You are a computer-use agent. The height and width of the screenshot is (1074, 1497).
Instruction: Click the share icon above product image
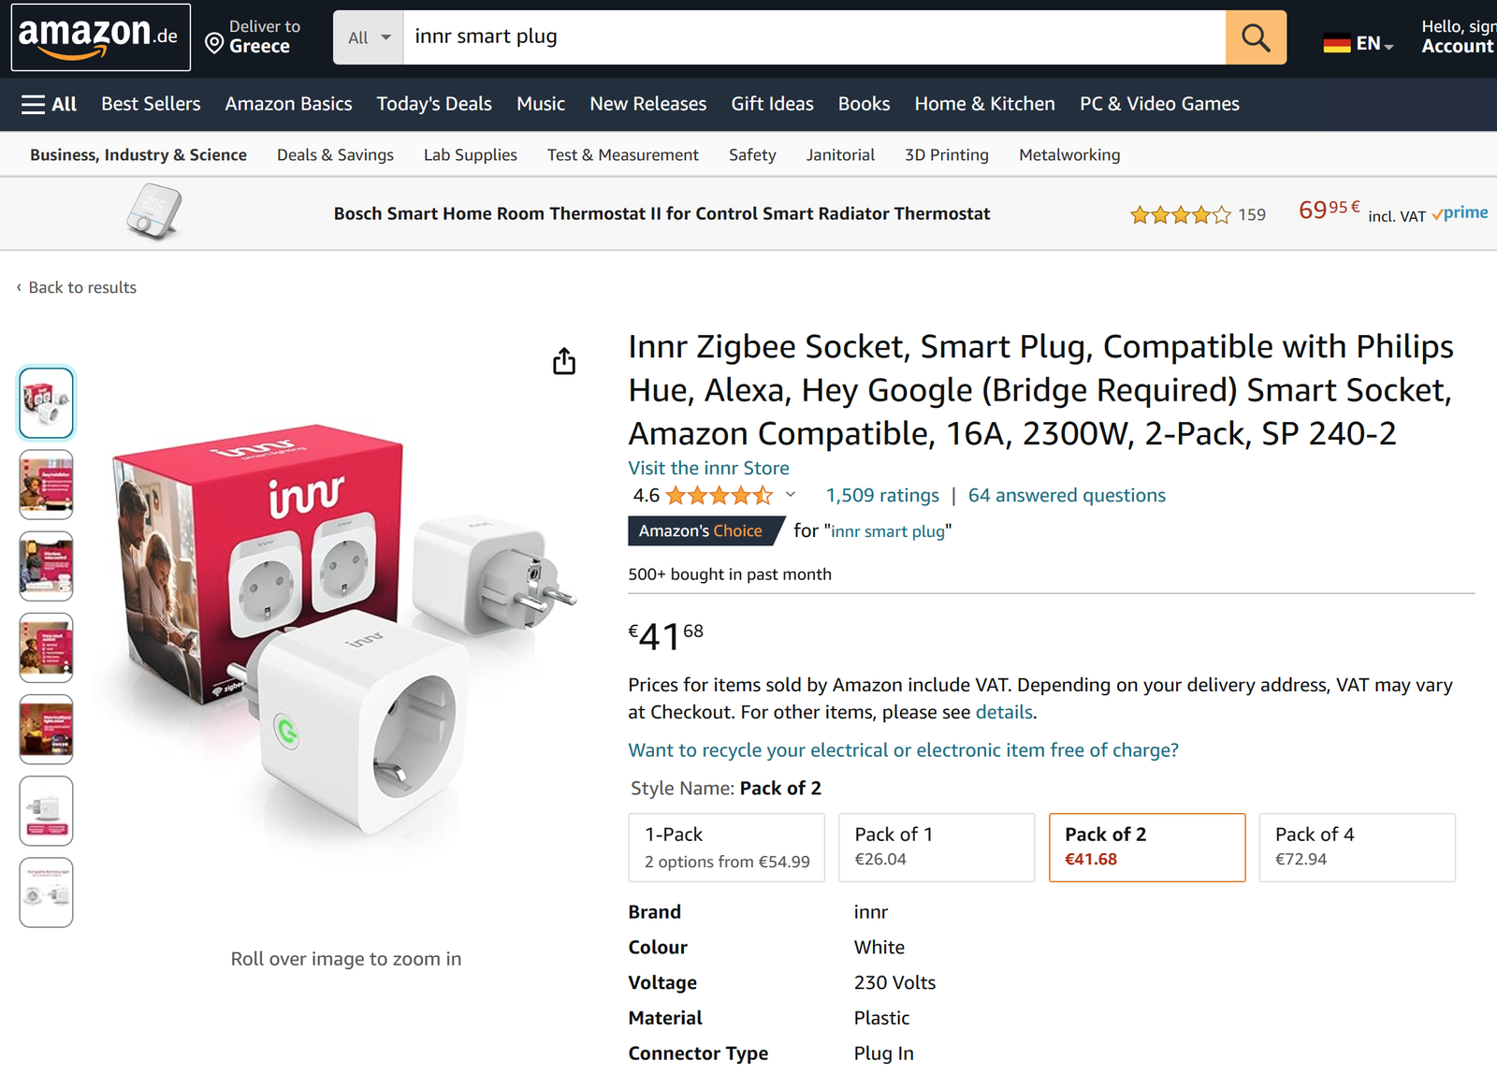[x=564, y=361]
